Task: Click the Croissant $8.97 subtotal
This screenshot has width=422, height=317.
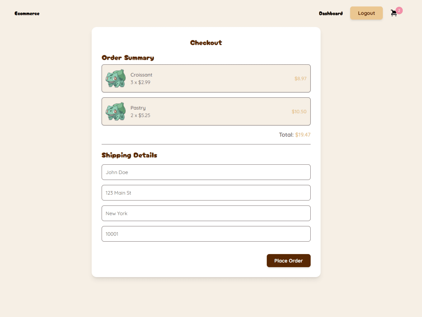Action: coord(300,78)
